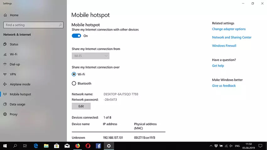This screenshot has width=267, height=150.
Task: Click the Dial-up icon in the sidebar
Action: coord(5,65)
